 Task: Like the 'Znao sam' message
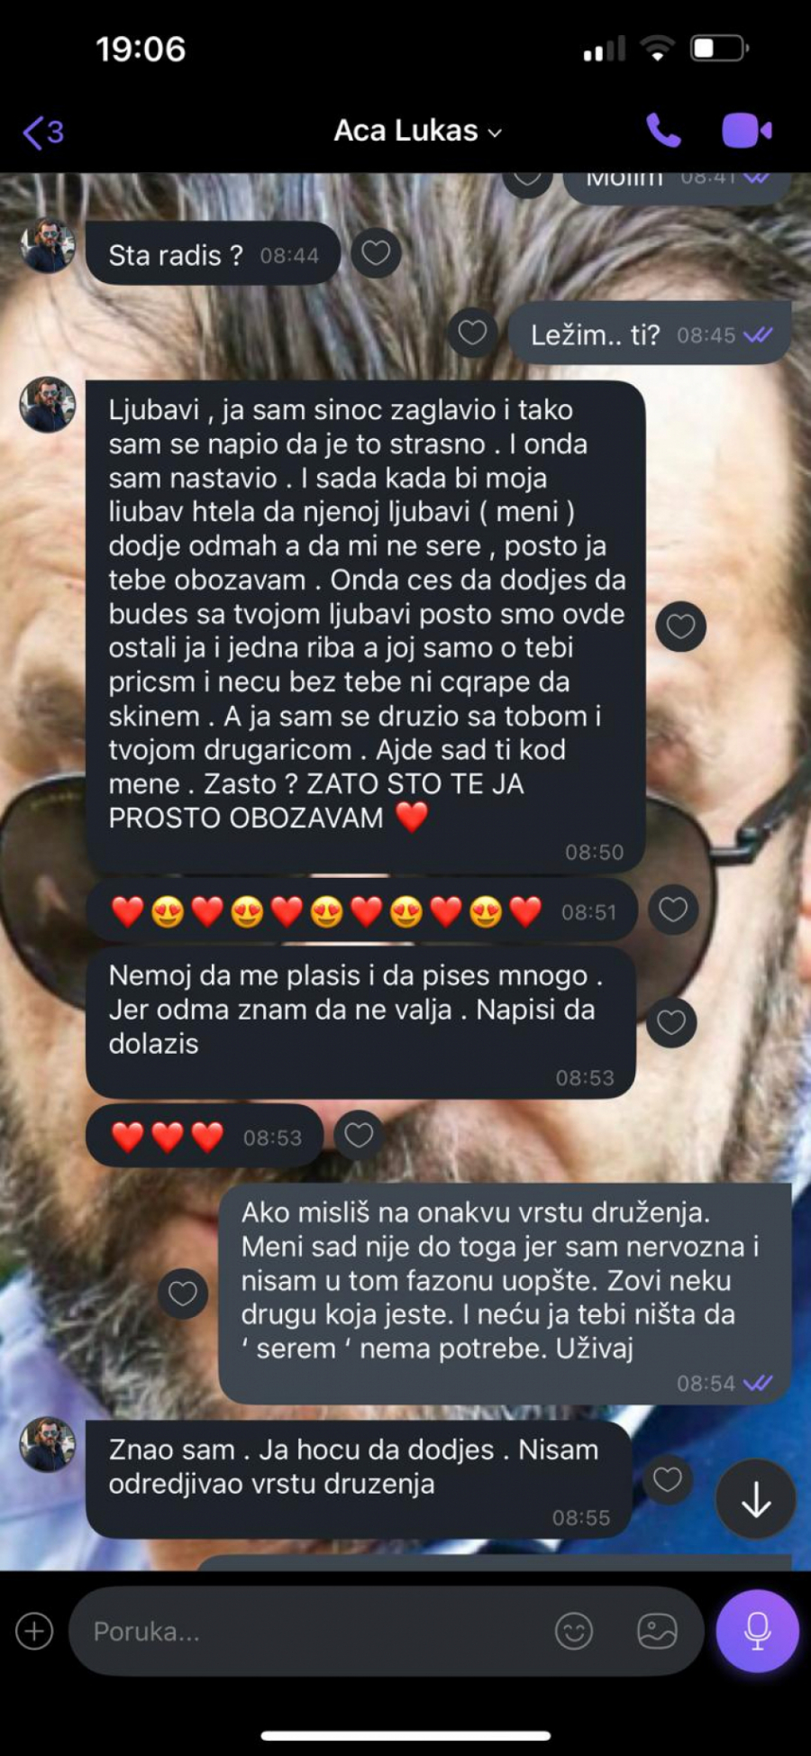pyautogui.click(x=667, y=1479)
